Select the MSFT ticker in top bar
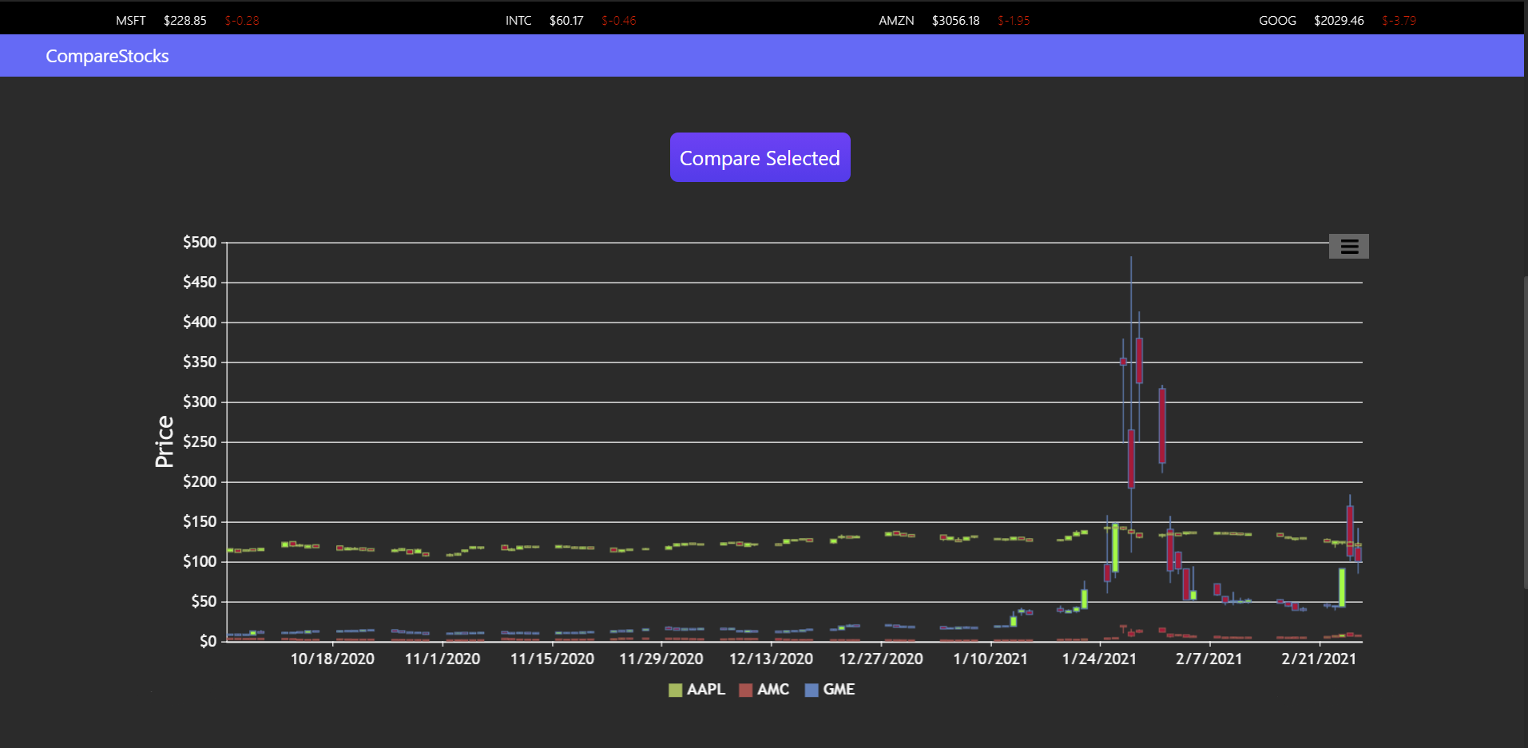This screenshot has height=748, width=1528. 131,21
